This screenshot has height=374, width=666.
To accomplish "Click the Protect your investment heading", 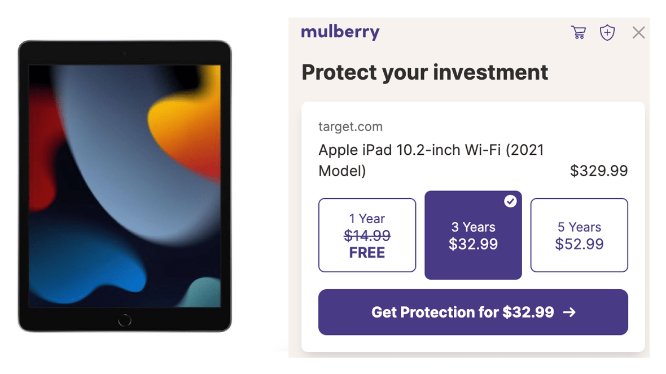I will [424, 72].
